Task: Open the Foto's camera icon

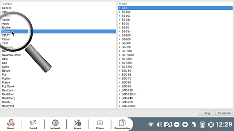Action: click(100, 124)
